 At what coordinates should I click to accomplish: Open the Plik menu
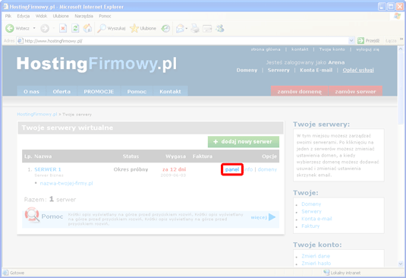tap(8, 16)
